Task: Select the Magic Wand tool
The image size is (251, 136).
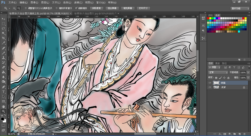Action: click(3, 33)
